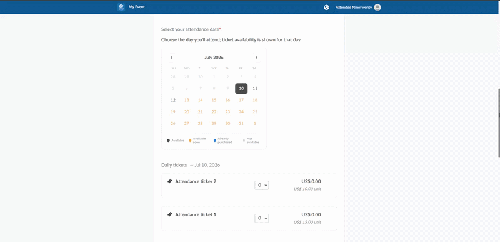Go to previous month in calendar

[171, 58]
